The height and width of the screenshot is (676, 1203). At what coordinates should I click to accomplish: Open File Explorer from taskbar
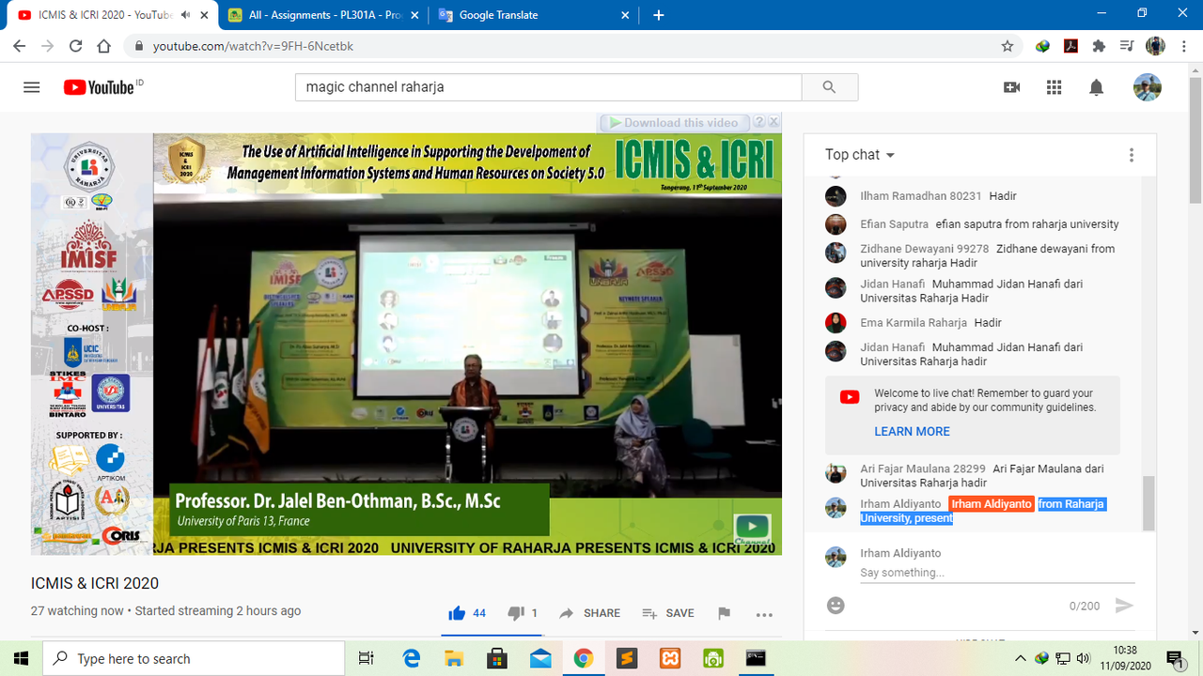(x=455, y=658)
